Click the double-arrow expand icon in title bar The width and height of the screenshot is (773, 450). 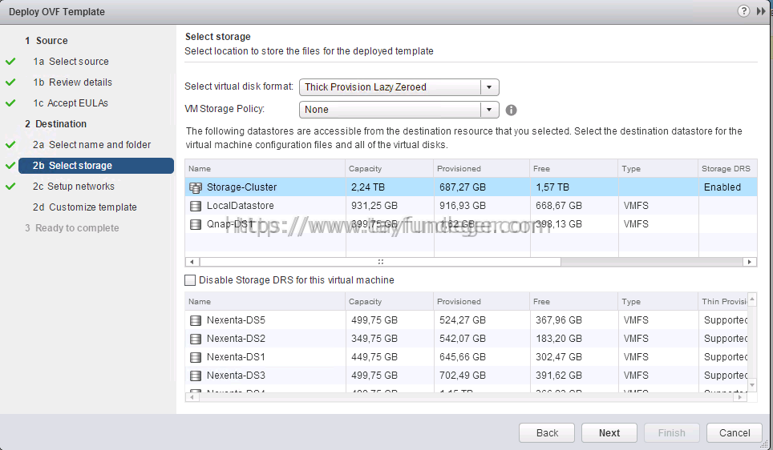click(761, 11)
